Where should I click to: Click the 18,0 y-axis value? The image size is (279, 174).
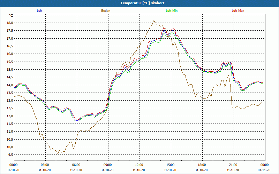(x=10, y=23)
